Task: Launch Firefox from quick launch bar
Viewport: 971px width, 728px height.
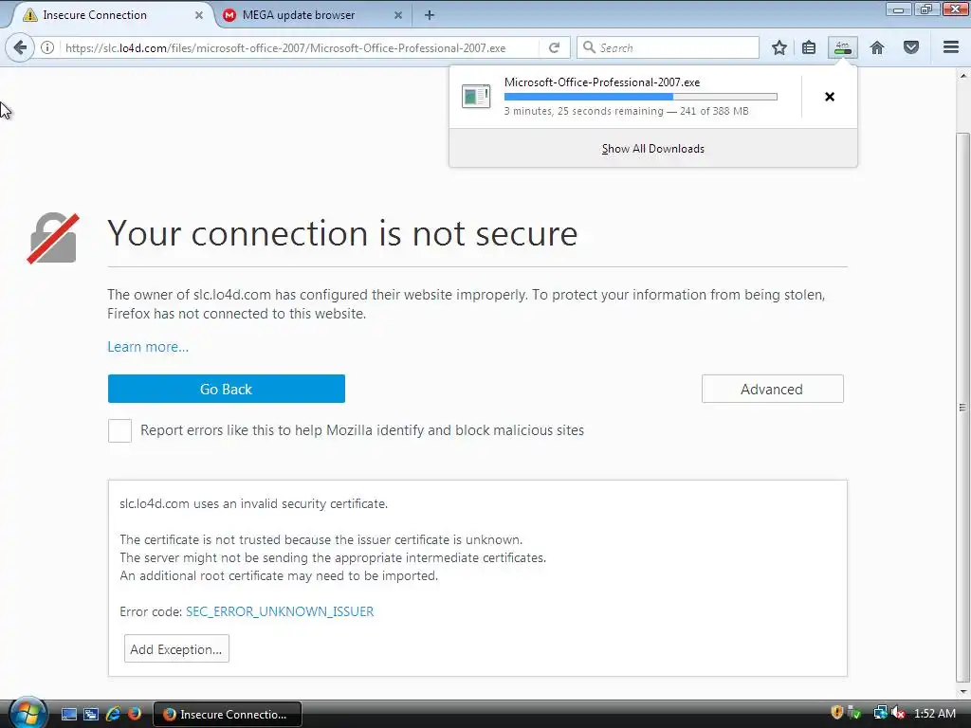Action: pyautogui.click(x=135, y=714)
